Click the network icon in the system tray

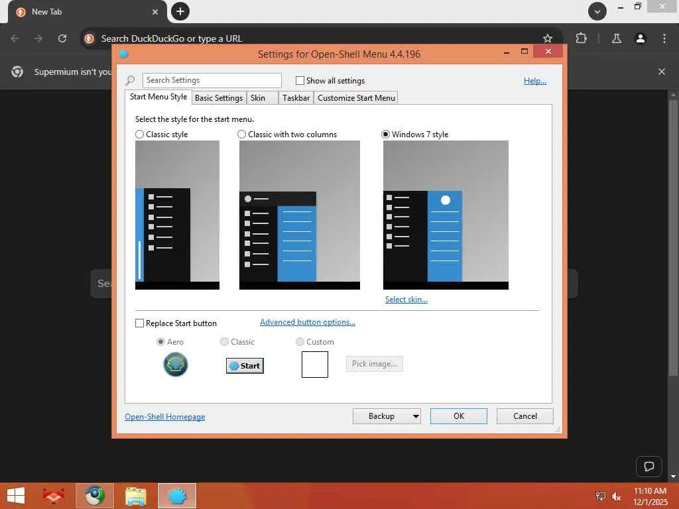[600, 496]
